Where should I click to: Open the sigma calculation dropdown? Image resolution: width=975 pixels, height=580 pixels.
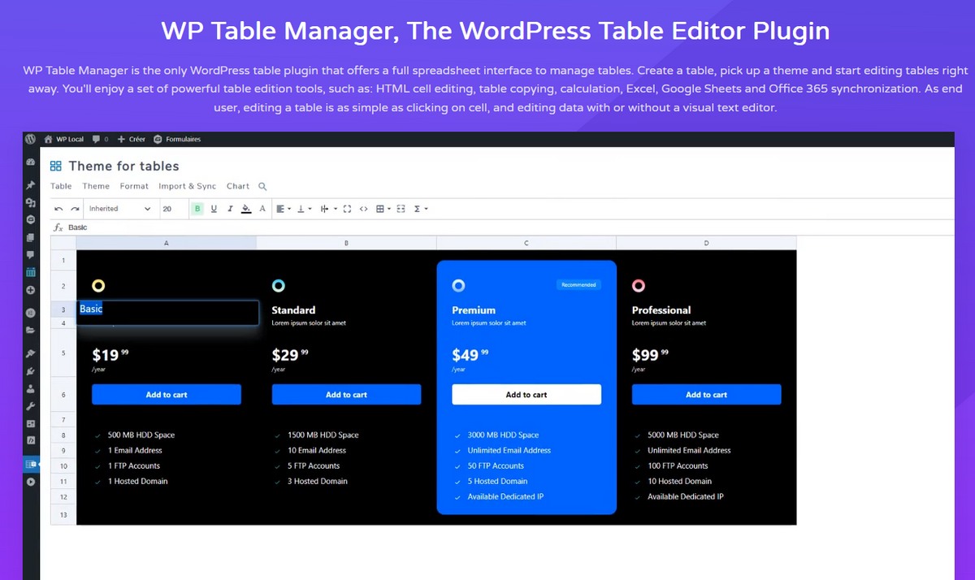[x=421, y=209]
